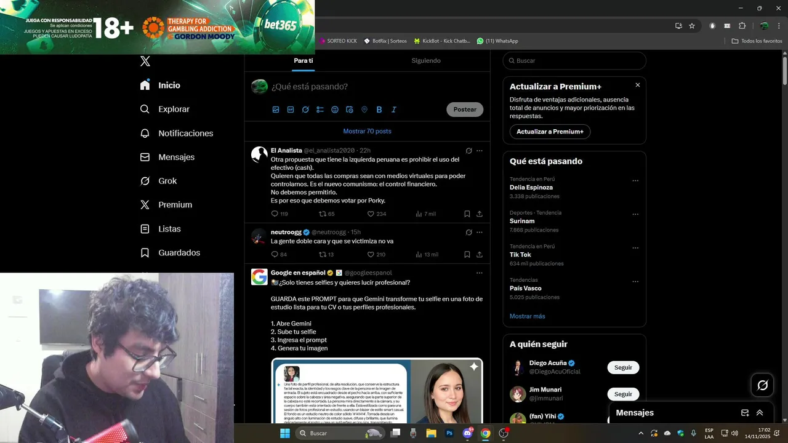
Task: Go to Explorar in the sidebar
Action: 164,109
